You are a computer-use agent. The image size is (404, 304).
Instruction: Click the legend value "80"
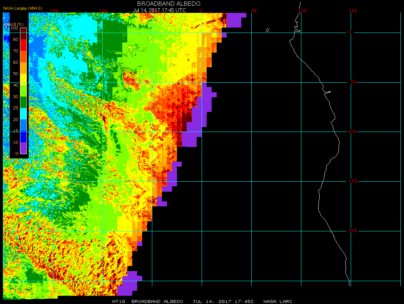click(16, 39)
